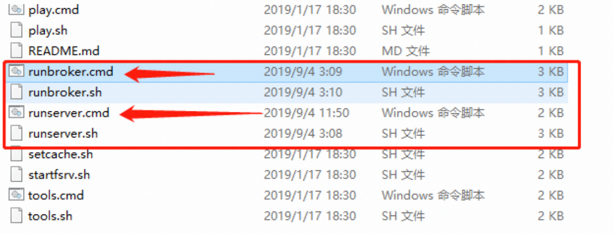Select the tools.cmd file name

click(56, 195)
